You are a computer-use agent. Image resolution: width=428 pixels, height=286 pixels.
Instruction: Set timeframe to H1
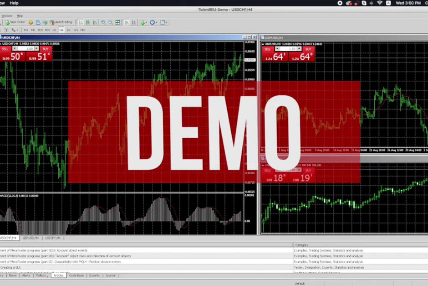pyautogui.click(x=54, y=30)
